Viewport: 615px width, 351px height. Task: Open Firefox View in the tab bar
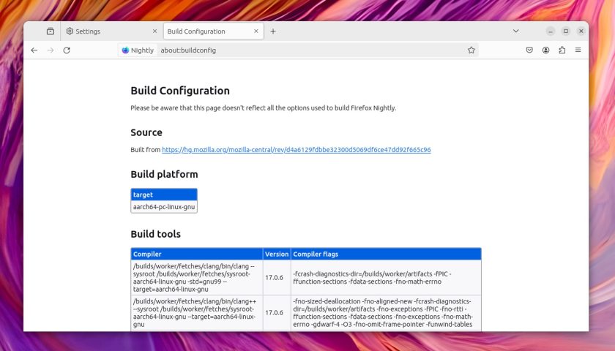(51, 31)
